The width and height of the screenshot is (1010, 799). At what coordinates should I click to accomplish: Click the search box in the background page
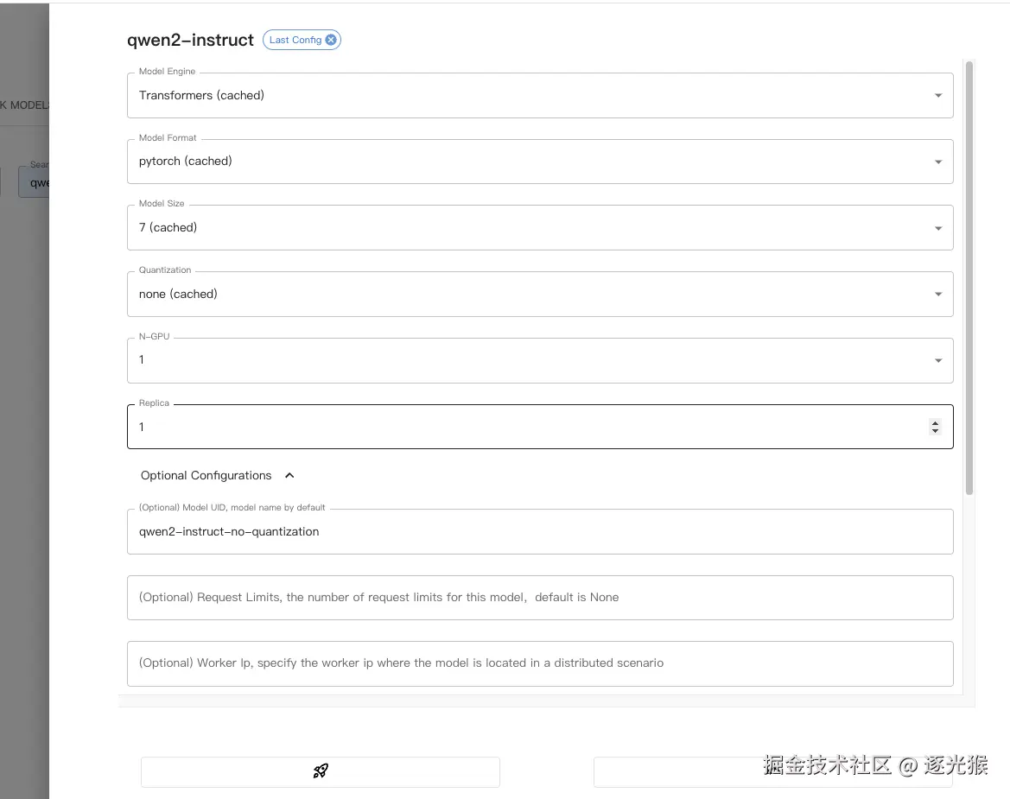pos(35,182)
